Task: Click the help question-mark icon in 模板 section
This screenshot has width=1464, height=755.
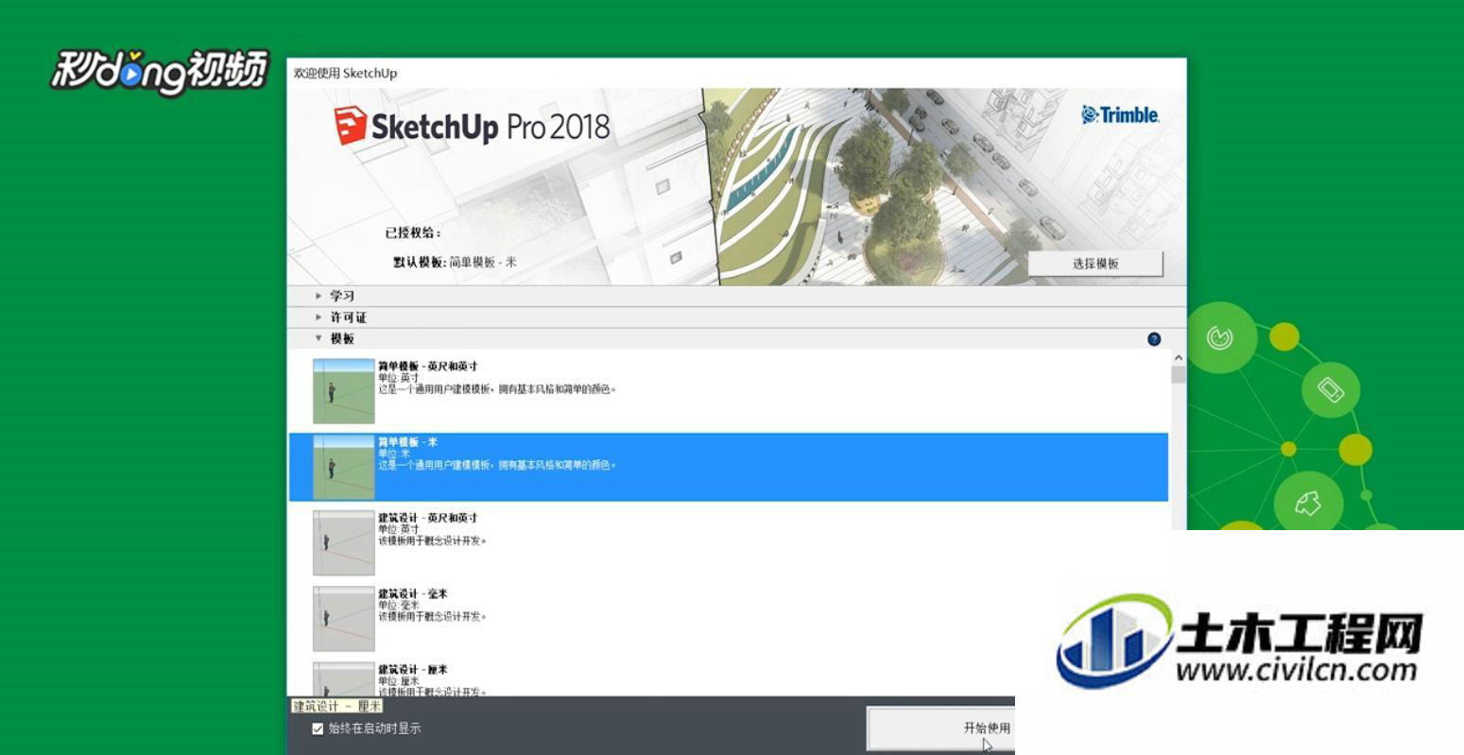Action: click(x=1153, y=339)
